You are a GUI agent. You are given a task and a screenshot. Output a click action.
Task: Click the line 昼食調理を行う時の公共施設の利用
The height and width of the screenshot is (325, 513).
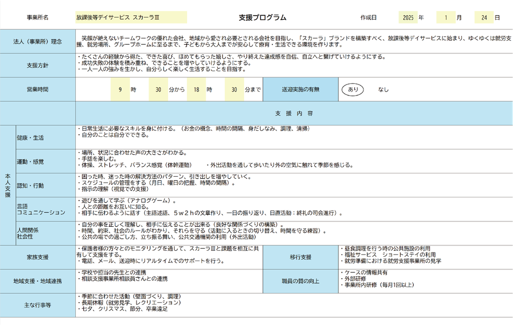[x=385, y=249]
